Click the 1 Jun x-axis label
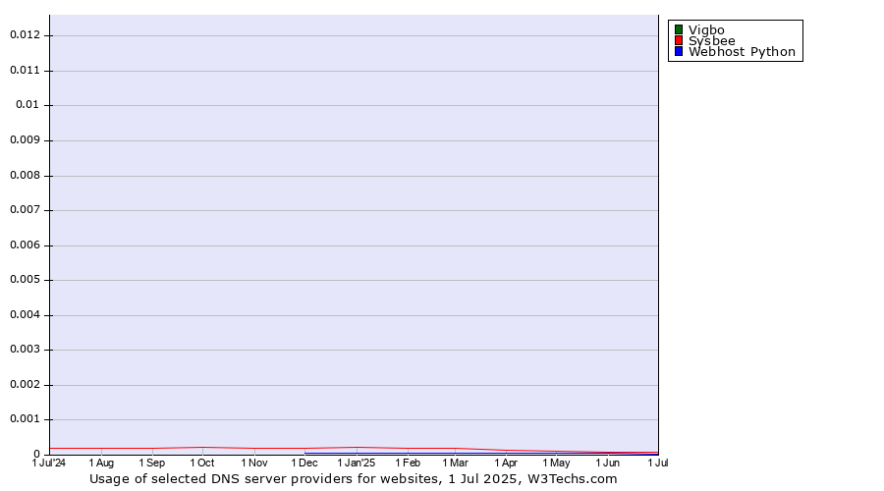884x491 pixels. [608, 463]
